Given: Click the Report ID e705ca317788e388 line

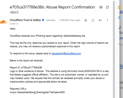Looking at the screenshot, I should pyautogui.click(x=26, y=68).
